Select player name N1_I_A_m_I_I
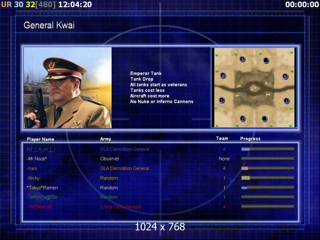The width and height of the screenshot is (320, 240). point(41,149)
